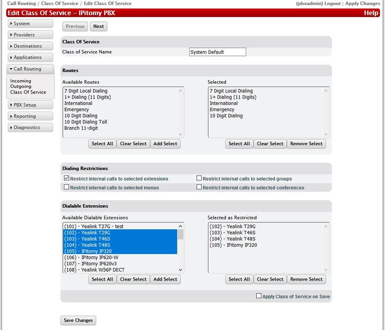Click Add Select under Available Routes
Image resolution: width=385 pixels, height=330 pixels.
point(165,144)
